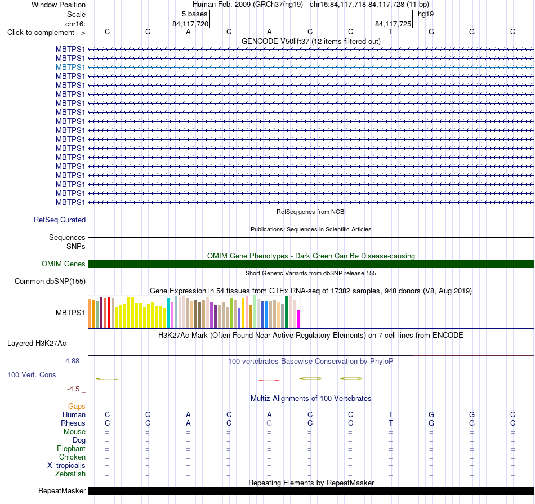Select the T base in the top sequence row
The width and height of the screenshot is (535, 504).
[391, 32]
